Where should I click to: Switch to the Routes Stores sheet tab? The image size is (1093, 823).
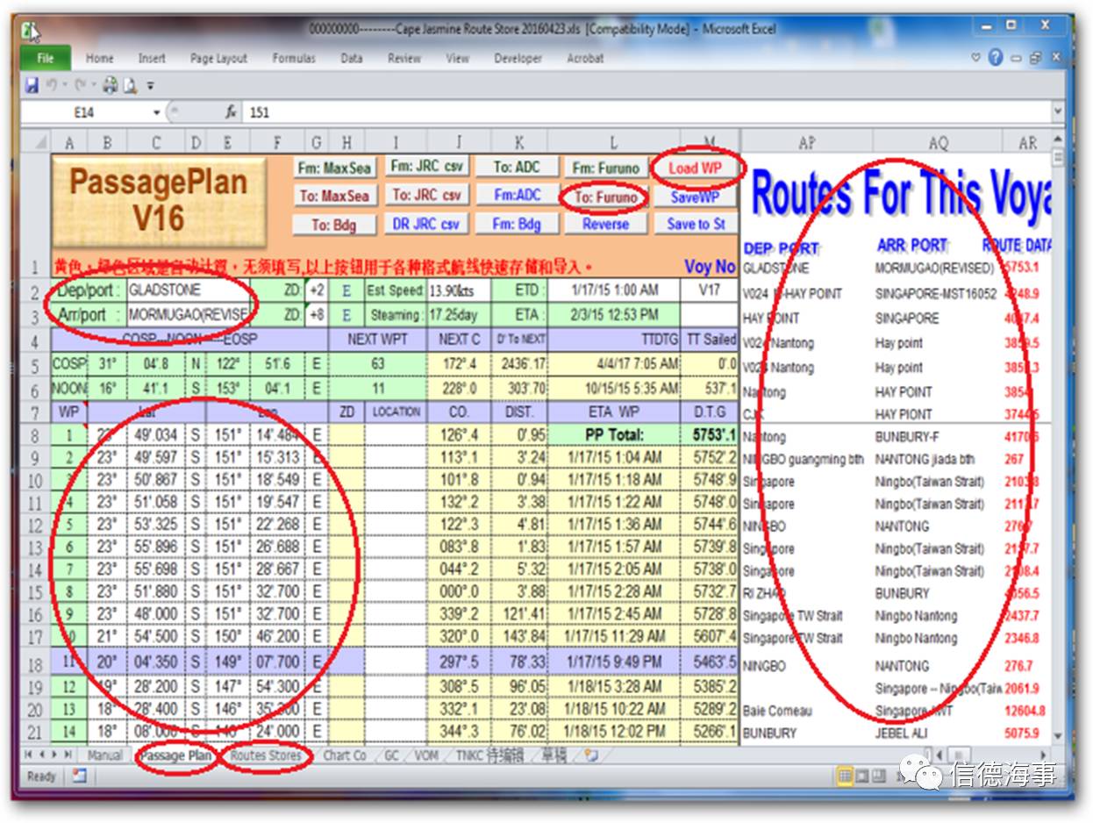(x=266, y=755)
